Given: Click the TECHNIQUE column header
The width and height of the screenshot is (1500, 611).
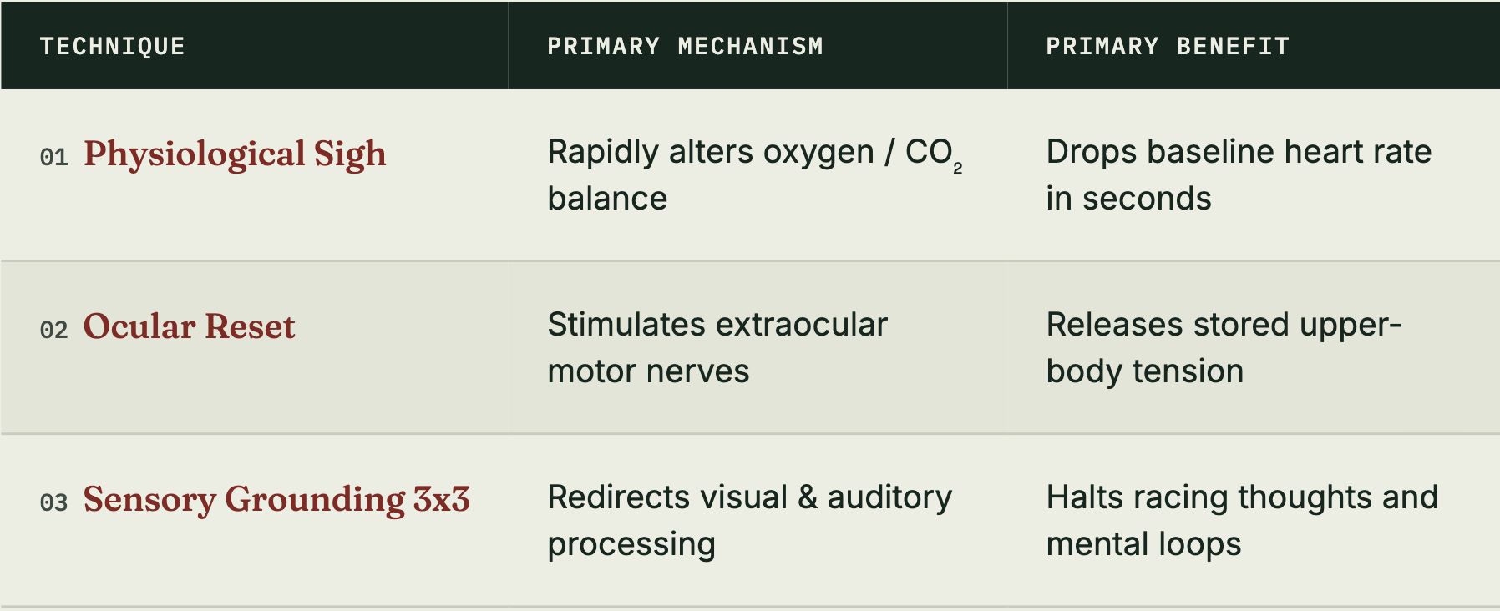Looking at the screenshot, I should tap(112, 46).
